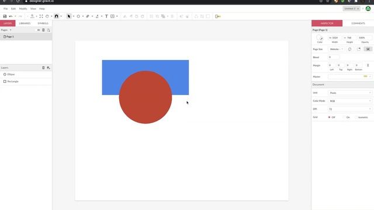Viewport: 374px width, 210px height.
Task: Open the Edit menu
Action: [13, 9]
